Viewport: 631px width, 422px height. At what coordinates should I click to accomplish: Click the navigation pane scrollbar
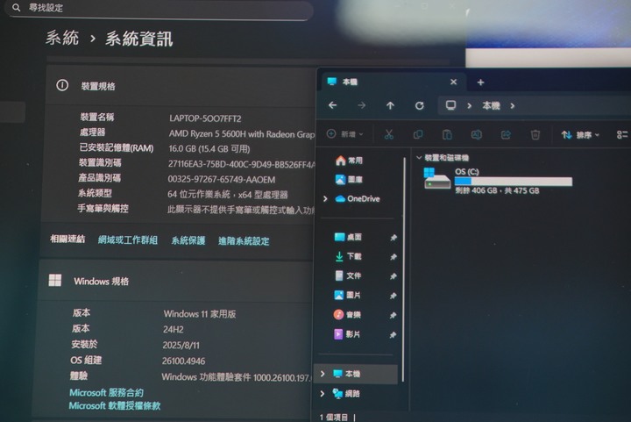403,269
